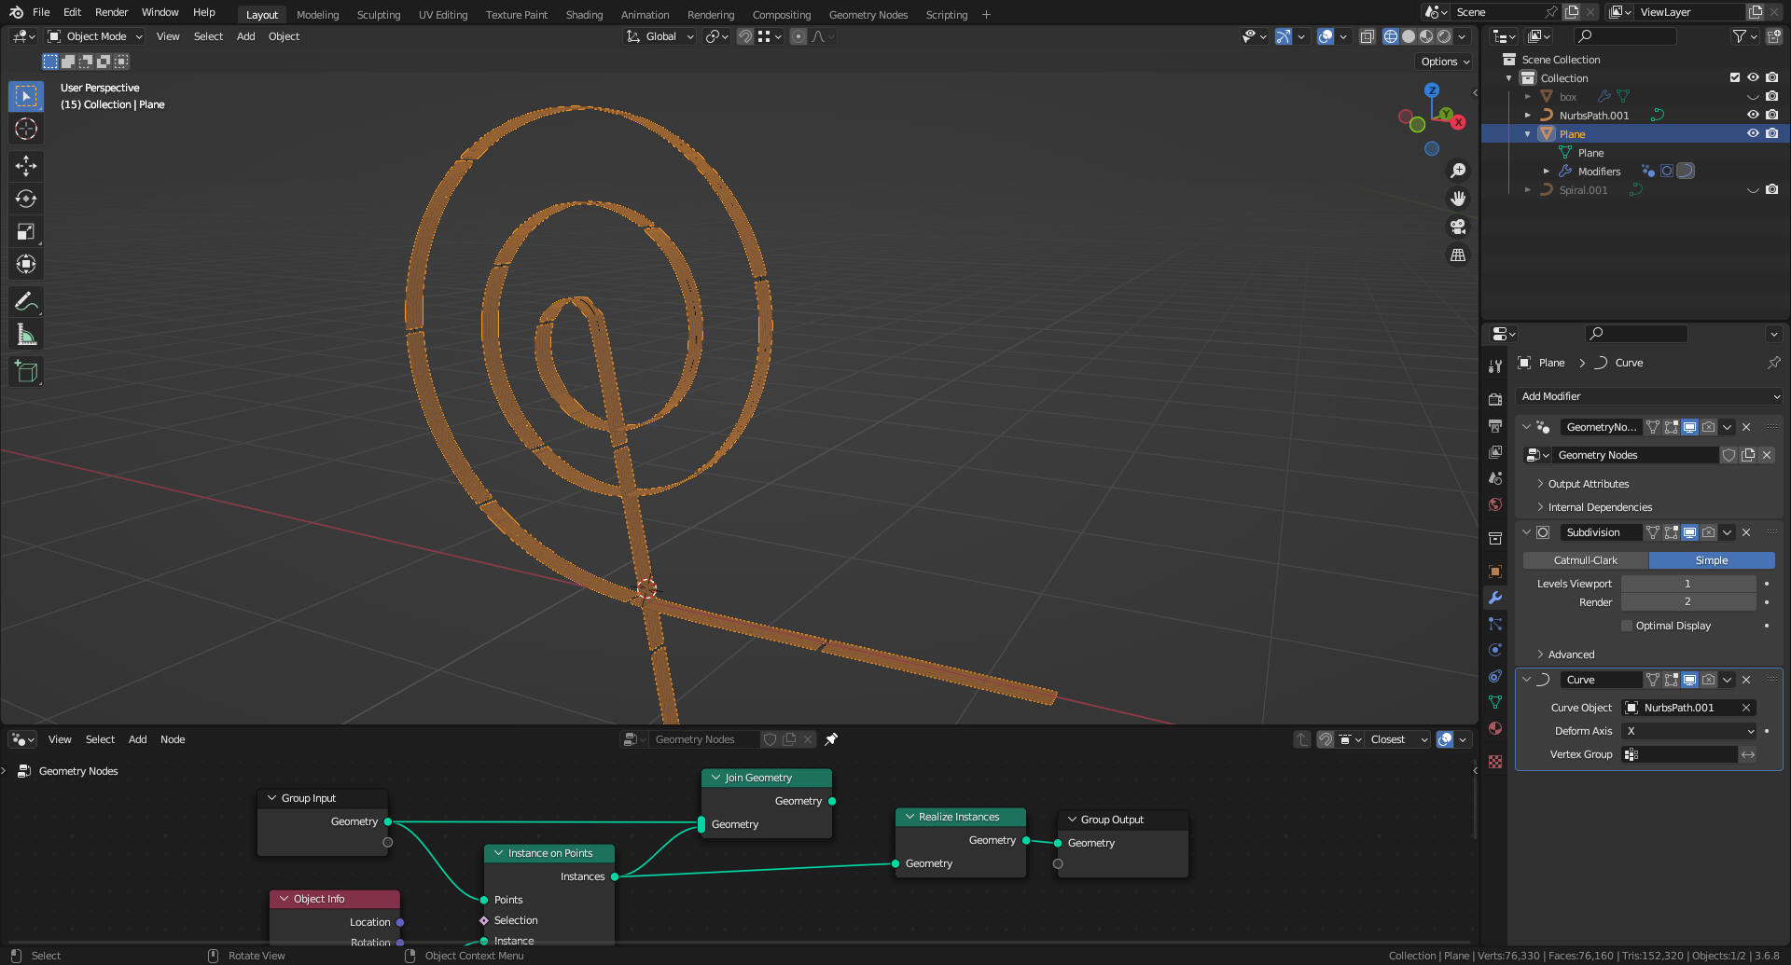
Task: Activate the Move tool
Action: click(x=26, y=166)
